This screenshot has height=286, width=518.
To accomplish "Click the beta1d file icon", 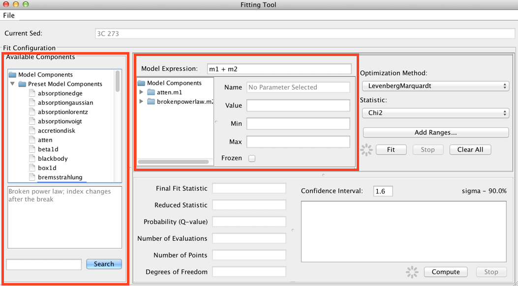I will coord(32,149).
